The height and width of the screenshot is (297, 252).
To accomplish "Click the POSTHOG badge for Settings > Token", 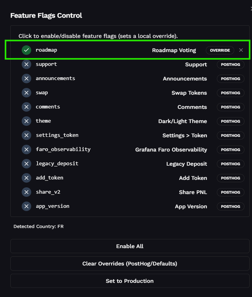I will click(x=231, y=136).
